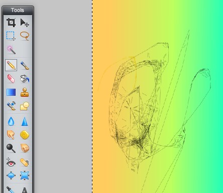Select the Paint Bucket tool
Image resolution: width=223 pixels, height=193 pixels.
[x=25, y=79]
